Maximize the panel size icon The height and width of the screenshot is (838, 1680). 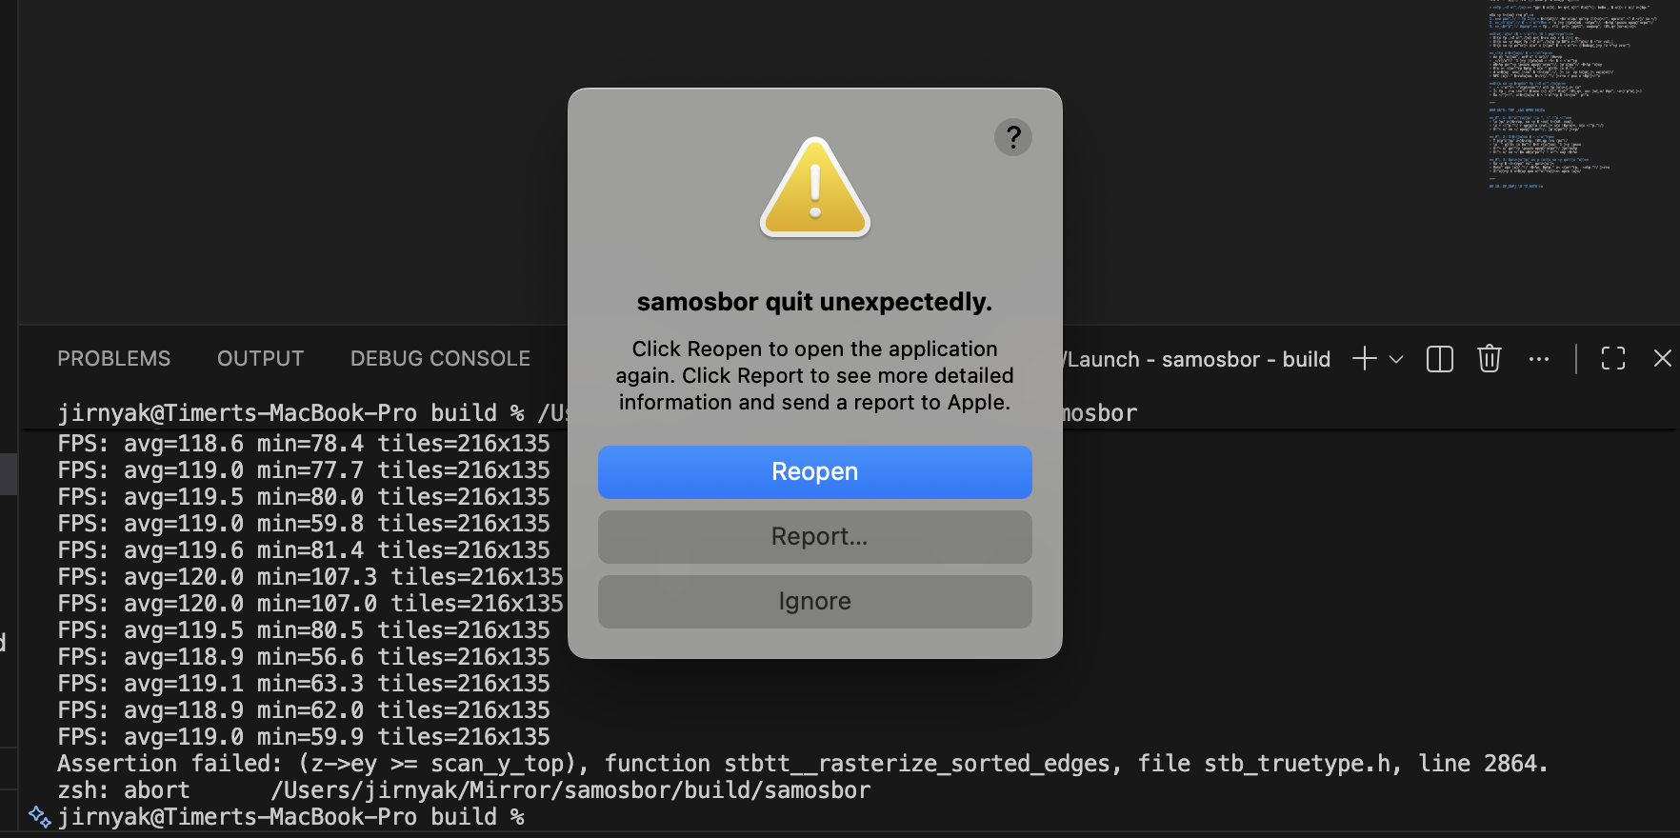coord(1613,359)
